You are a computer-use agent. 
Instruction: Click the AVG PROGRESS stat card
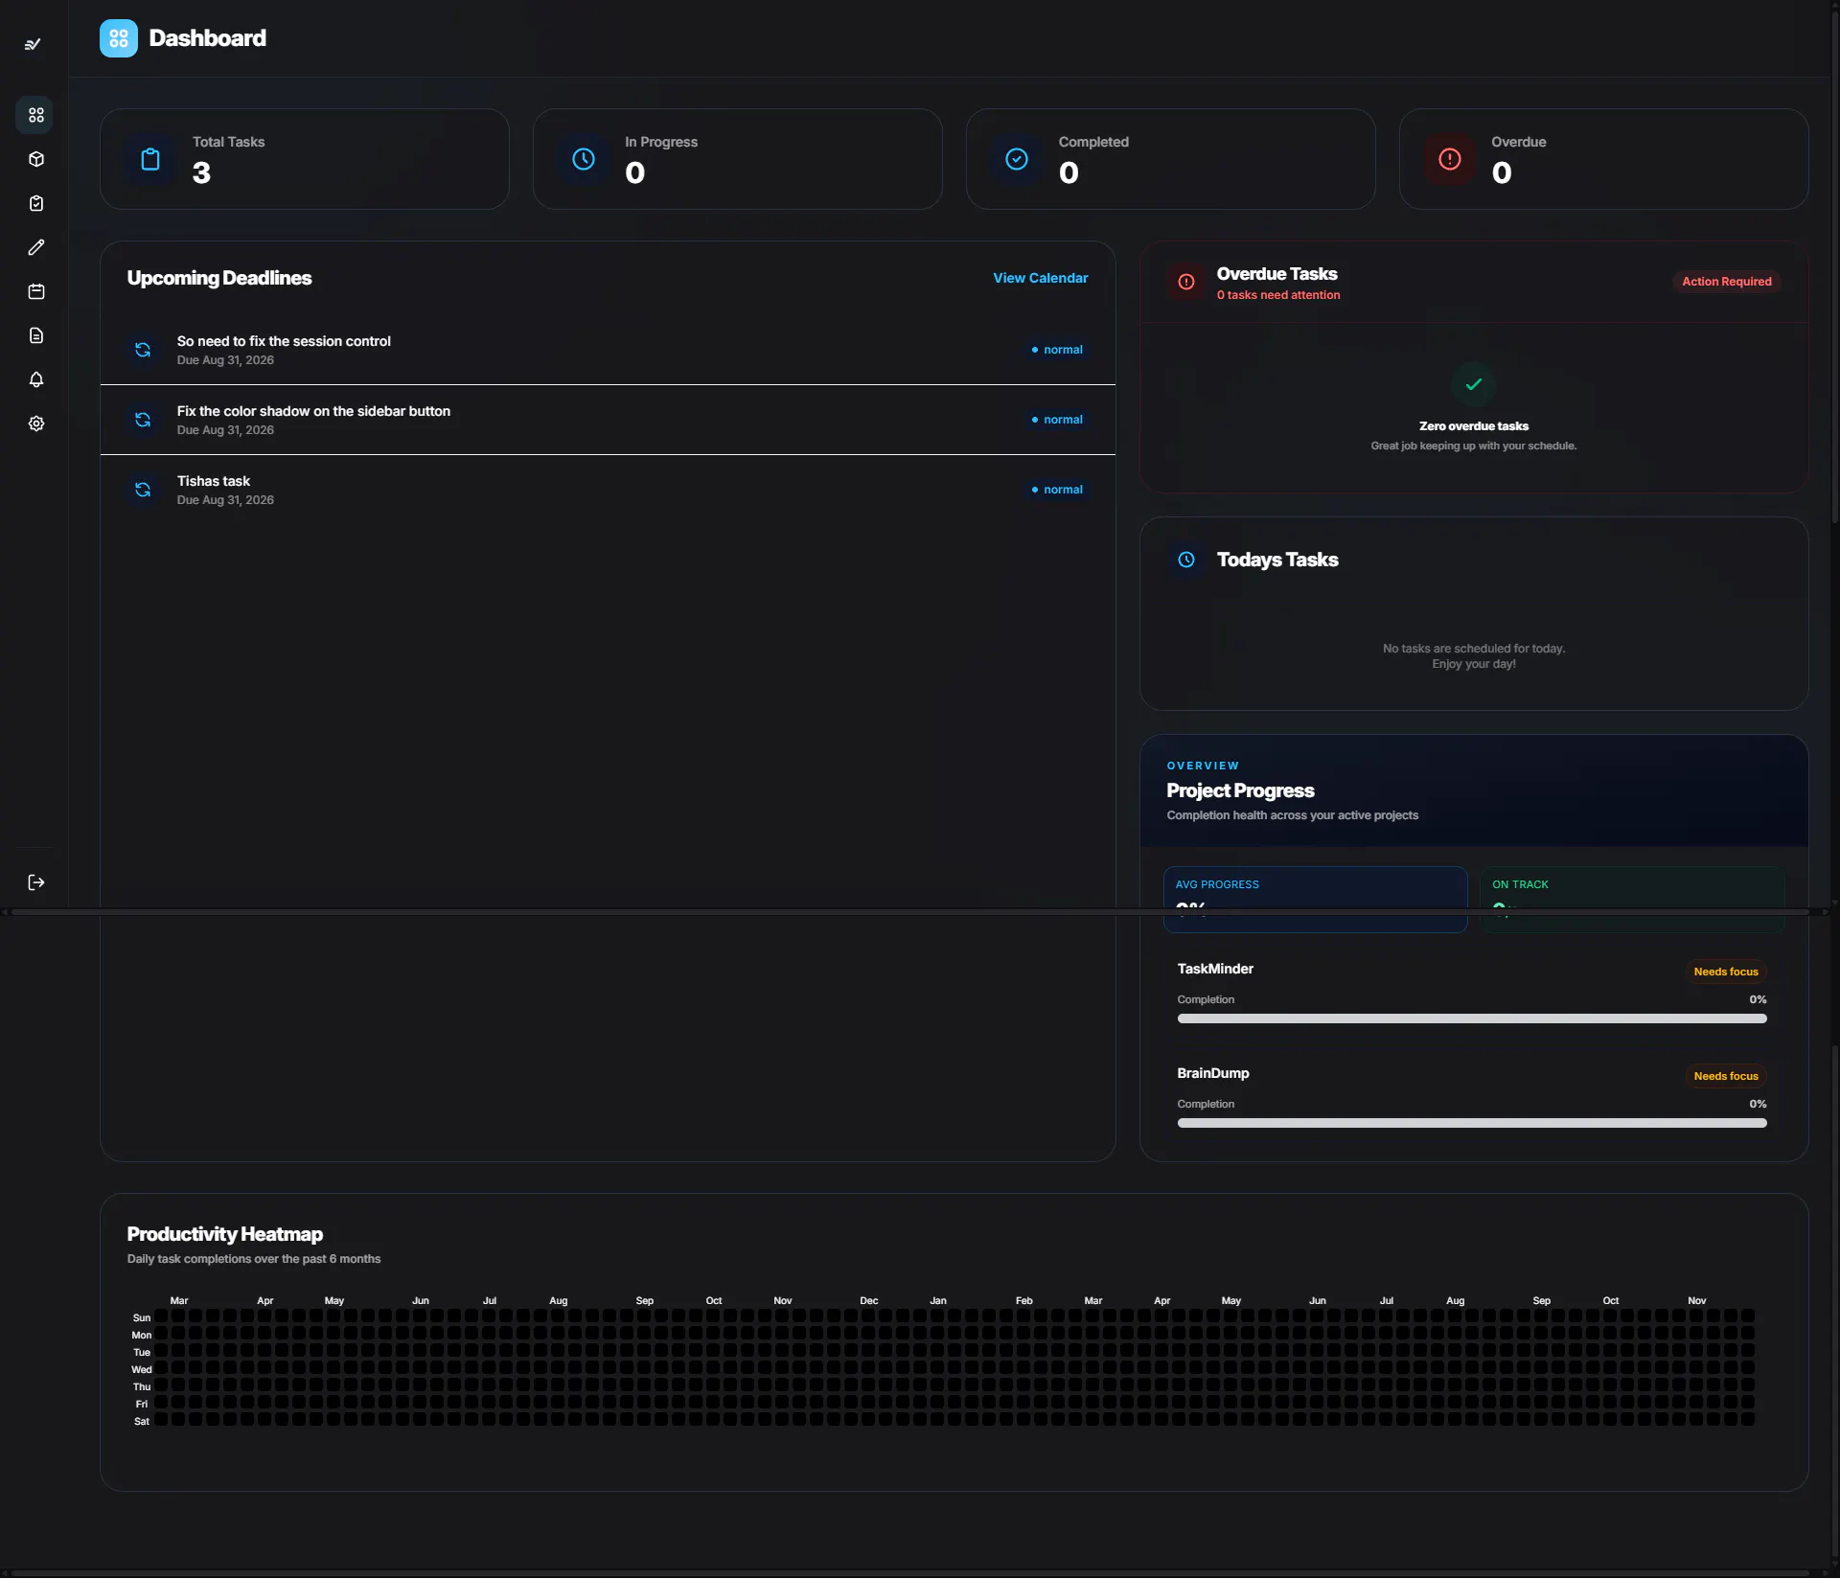pos(1315,899)
